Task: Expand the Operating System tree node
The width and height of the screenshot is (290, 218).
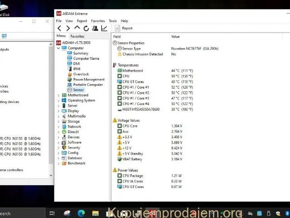Action: click(x=58, y=100)
